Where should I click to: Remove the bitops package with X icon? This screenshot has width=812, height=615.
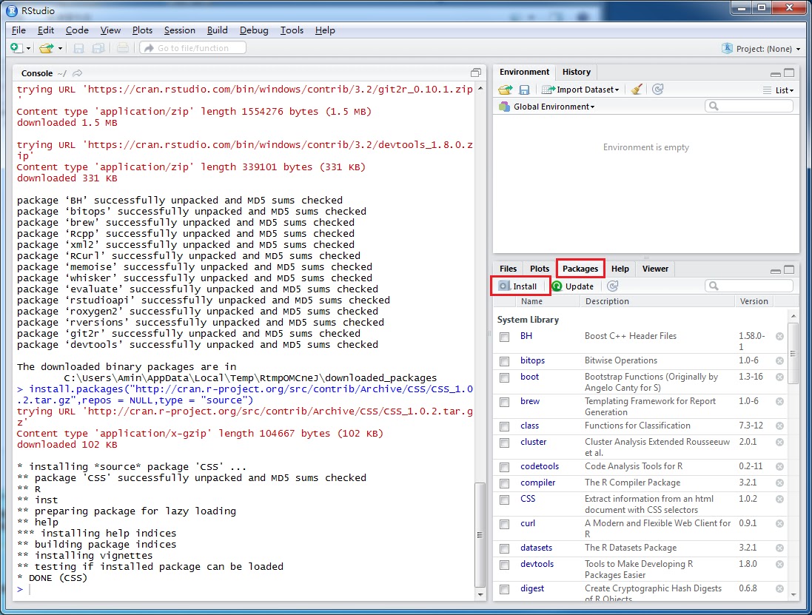click(779, 361)
